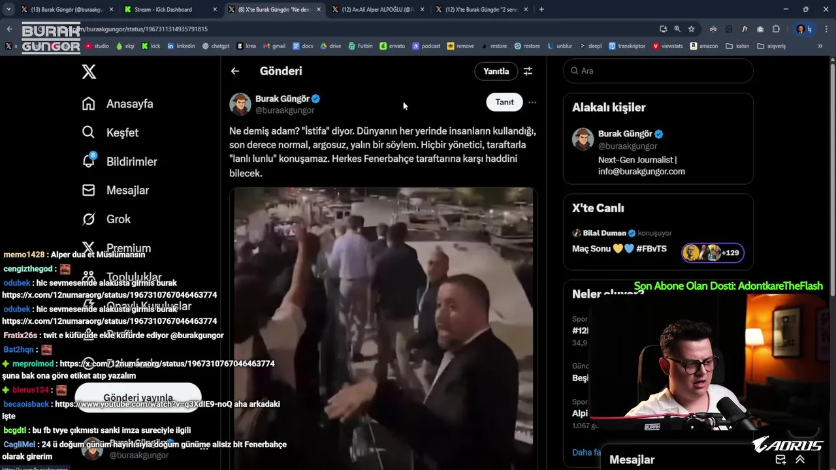Open more options on Burak Güngör's post
The image size is (836, 470).
tap(532, 102)
